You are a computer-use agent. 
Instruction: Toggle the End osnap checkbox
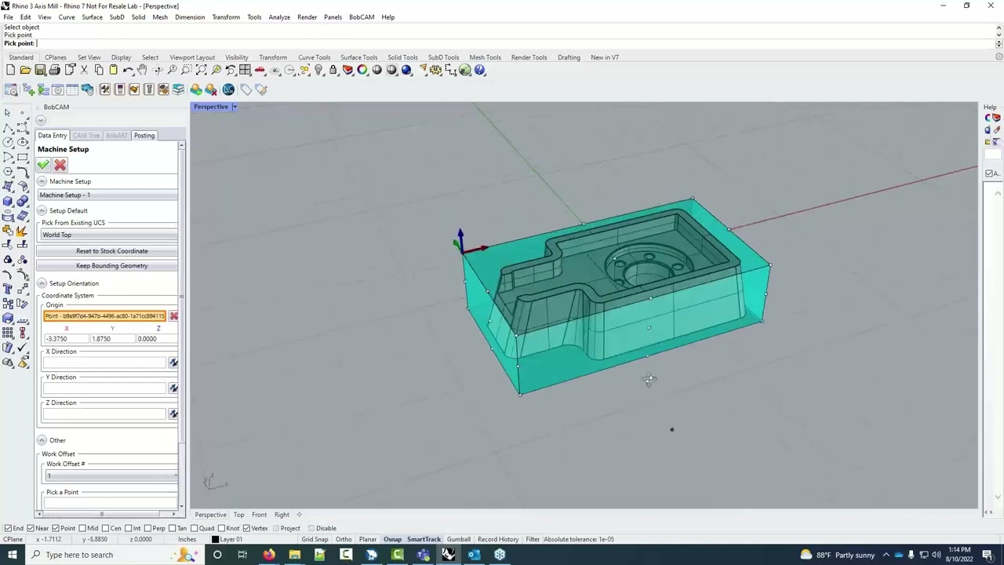8,528
